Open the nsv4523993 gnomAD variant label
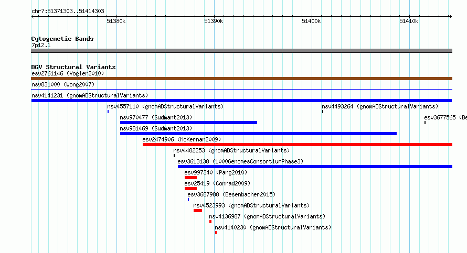This screenshot has width=467, height=253. [x=251, y=205]
